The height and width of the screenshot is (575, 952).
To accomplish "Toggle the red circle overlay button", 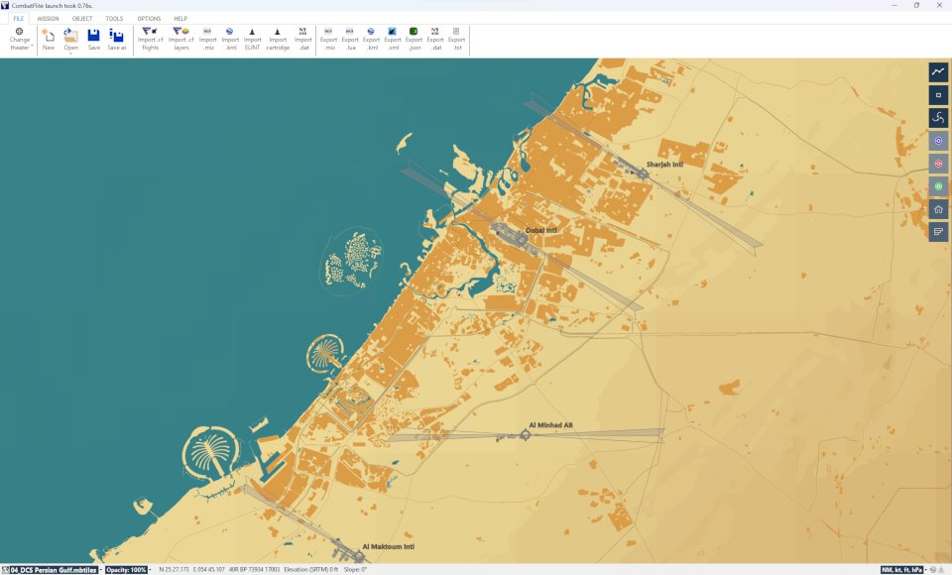I will point(938,164).
